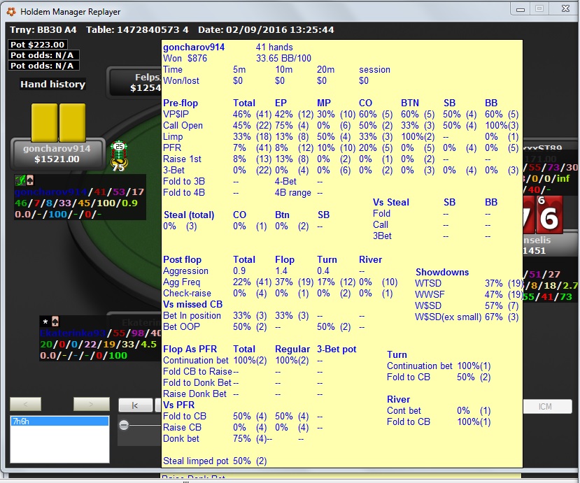Click the 'Cont bet' row label under River
The width and height of the screenshot is (580, 483).
click(404, 410)
